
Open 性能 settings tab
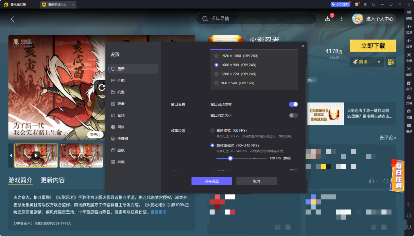pos(133,80)
